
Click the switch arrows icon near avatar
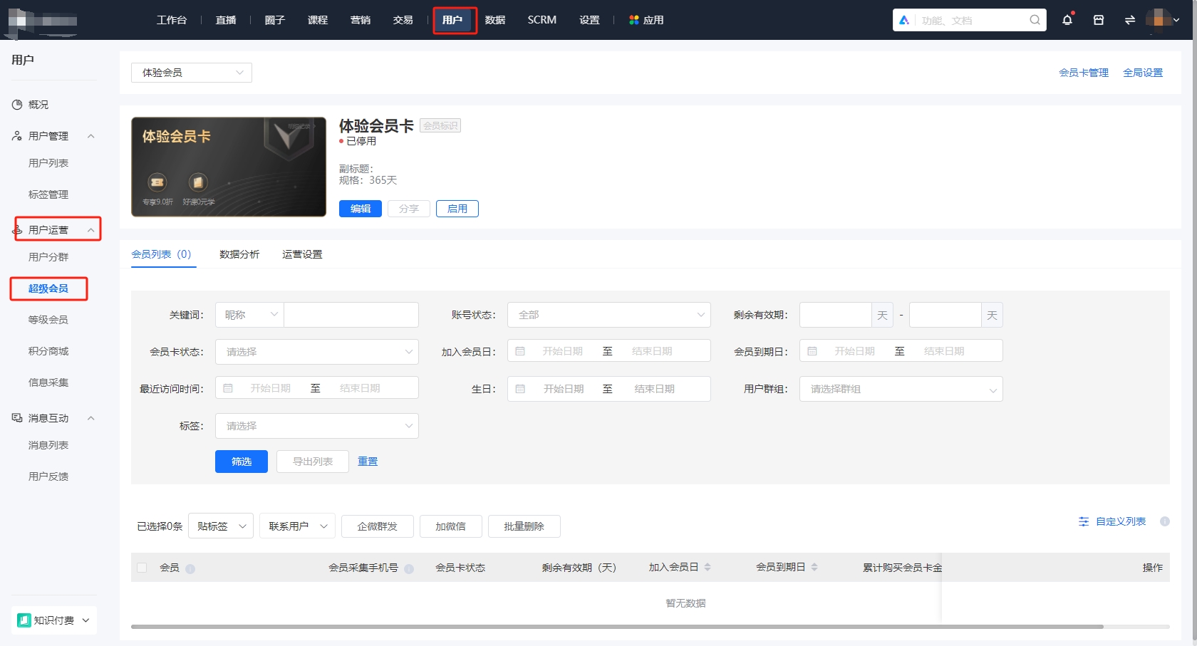1129,20
